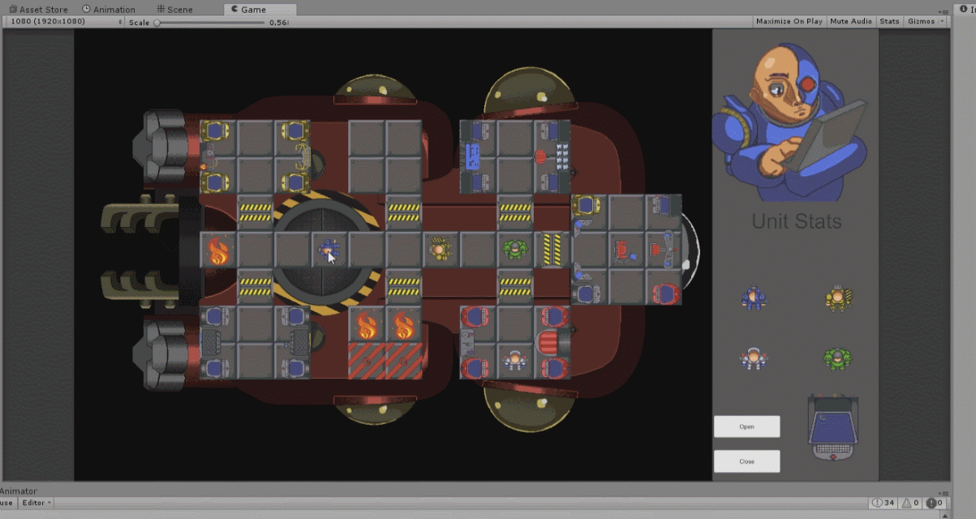This screenshot has width=976, height=519.
Task: Select the blue marine unit icon
Action: click(755, 298)
